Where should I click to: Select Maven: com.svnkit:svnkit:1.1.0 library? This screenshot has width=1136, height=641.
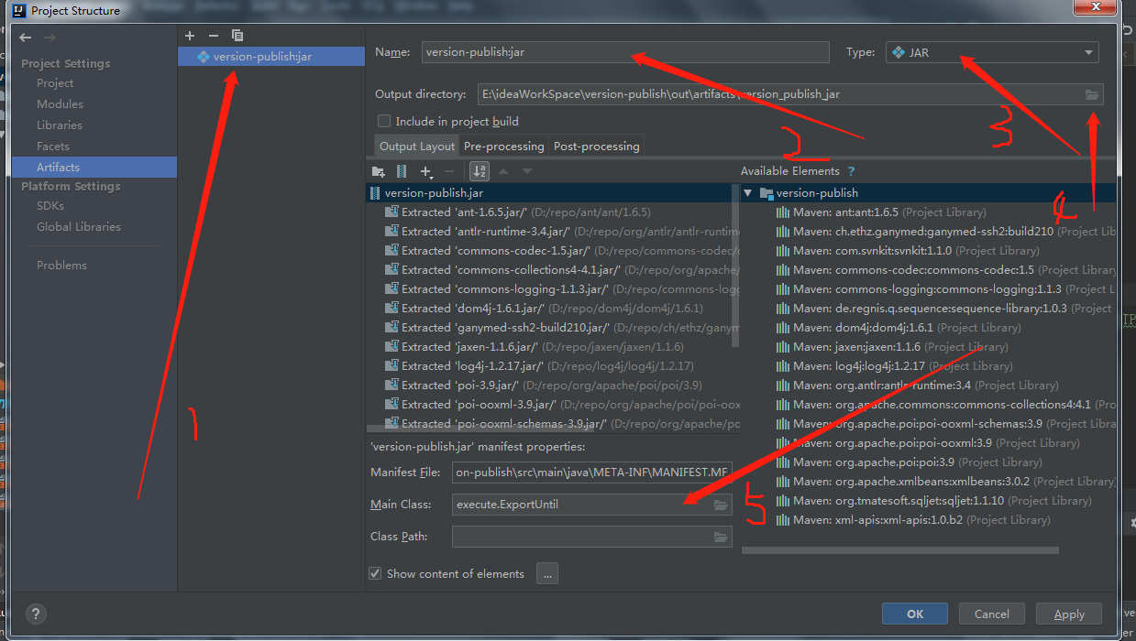(908, 251)
